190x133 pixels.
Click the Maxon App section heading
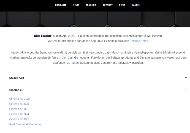click(x=17, y=78)
